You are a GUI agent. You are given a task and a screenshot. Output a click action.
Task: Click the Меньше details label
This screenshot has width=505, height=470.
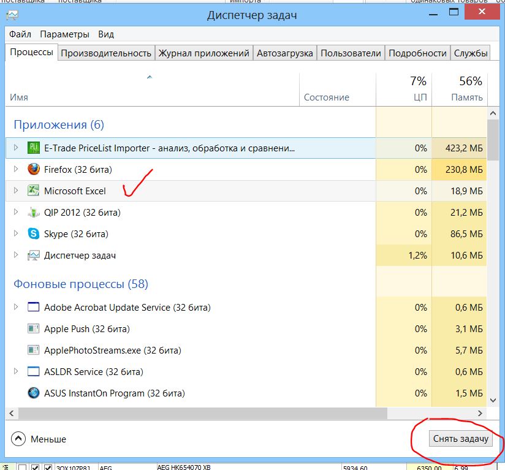[48, 439]
